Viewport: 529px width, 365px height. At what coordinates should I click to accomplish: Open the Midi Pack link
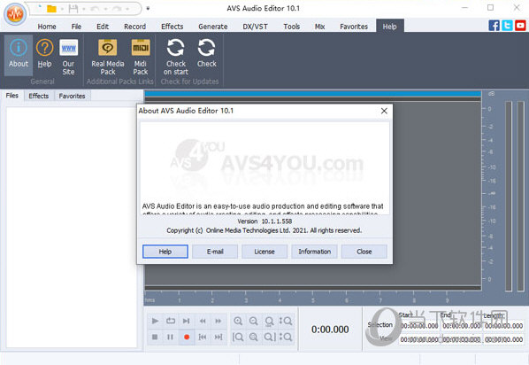141,56
